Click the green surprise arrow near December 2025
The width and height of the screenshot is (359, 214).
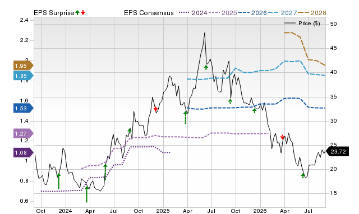(x=254, y=111)
